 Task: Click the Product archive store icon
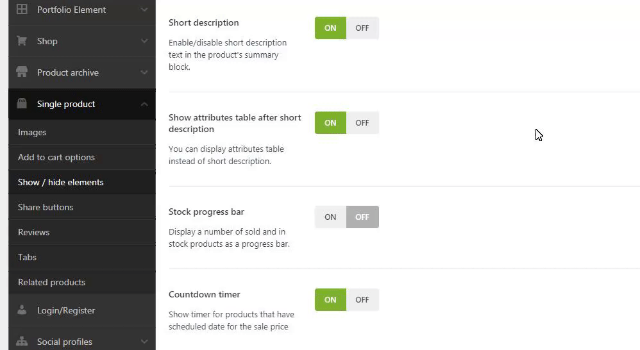pos(22,72)
